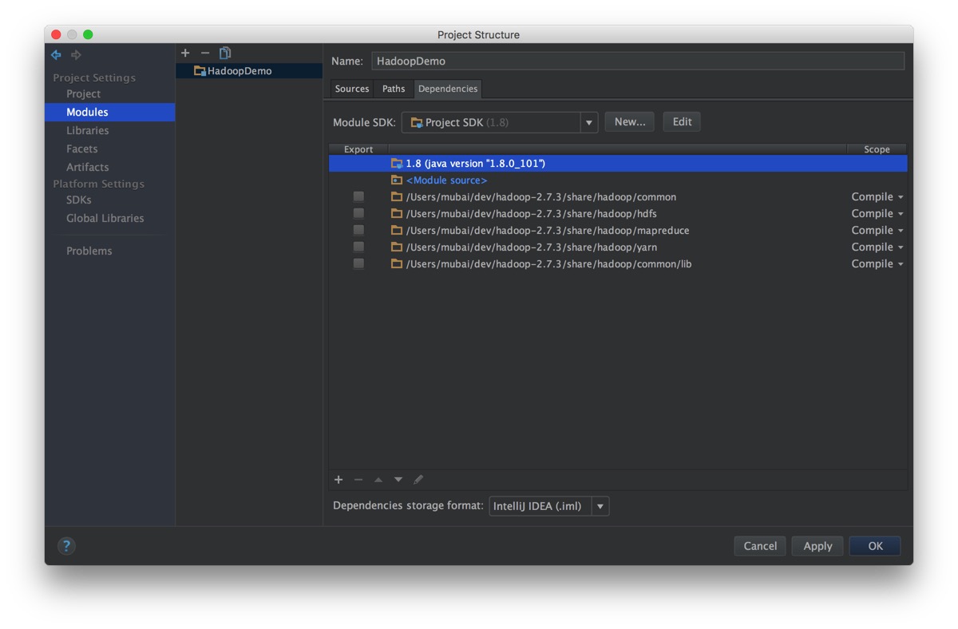Move dependency up with the up arrow
This screenshot has width=958, height=629.
(378, 480)
